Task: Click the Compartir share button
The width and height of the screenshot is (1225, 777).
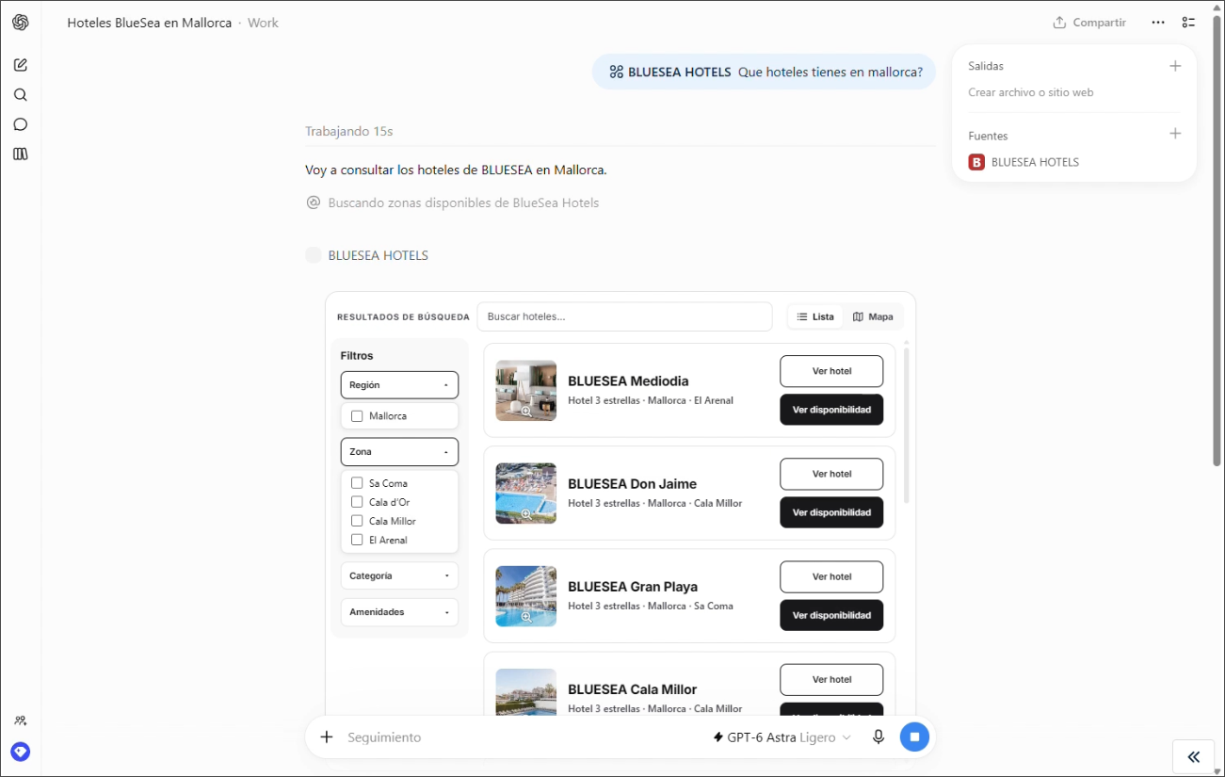Action: pyautogui.click(x=1089, y=23)
